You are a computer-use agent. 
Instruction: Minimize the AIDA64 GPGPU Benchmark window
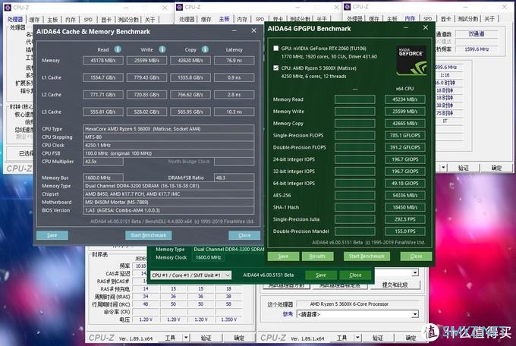pyautogui.click(x=406, y=28)
